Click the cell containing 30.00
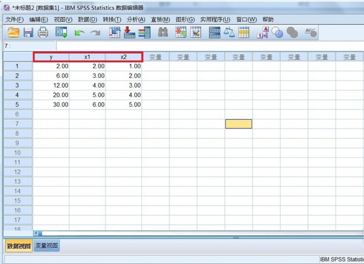The height and width of the screenshot is (264, 364). (51, 105)
